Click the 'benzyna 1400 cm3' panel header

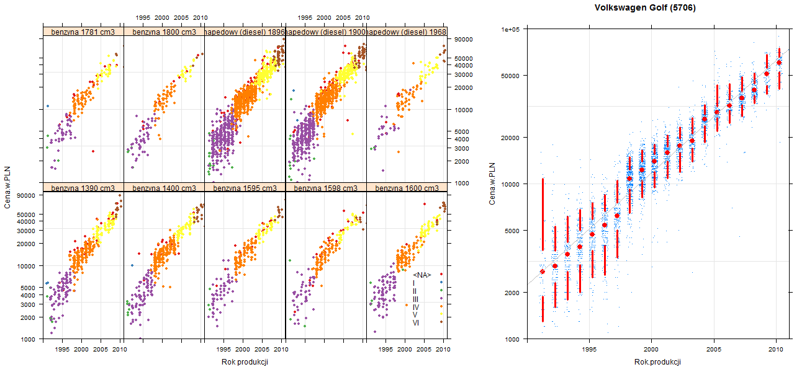pos(164,188)
